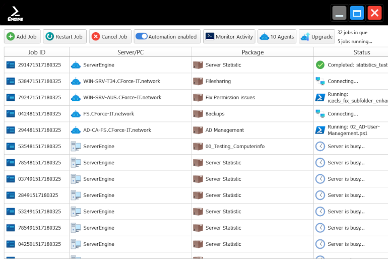The image size is (388, 268).
Task: Click Connecting icon in the Filesharing row
Action: [x=320, y=81]
